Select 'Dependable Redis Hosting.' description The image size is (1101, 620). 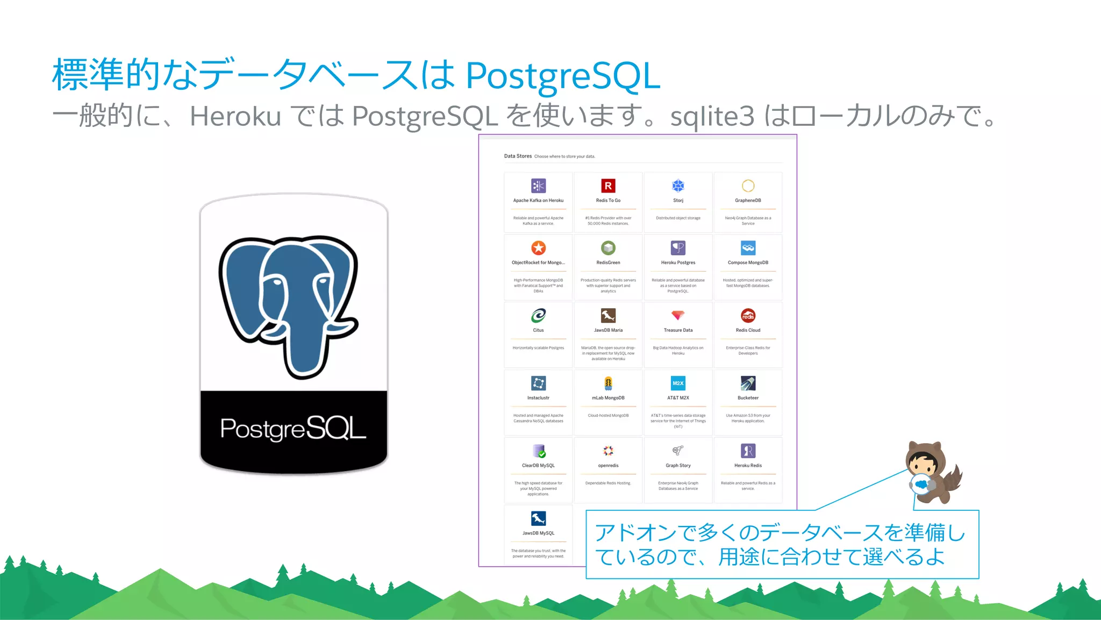click(x=608, y=483)
